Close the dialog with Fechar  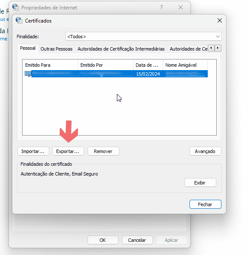coord(205,204)
